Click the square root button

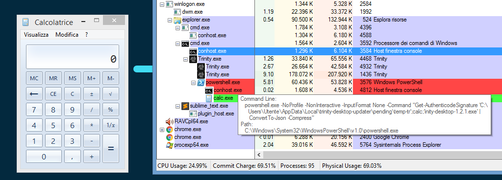(x=111, y=94)
